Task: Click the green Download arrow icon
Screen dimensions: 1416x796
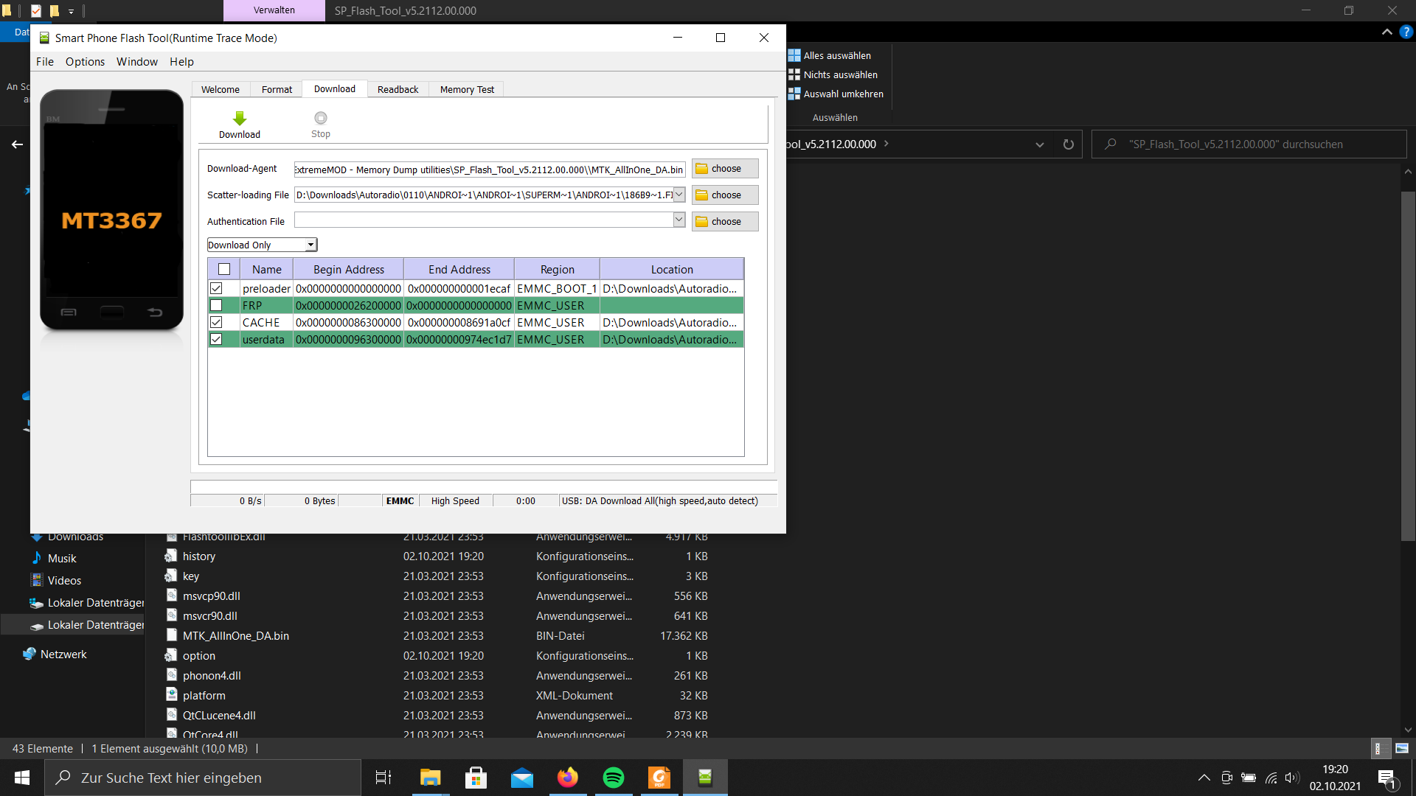Action: [x=239, y=119]
